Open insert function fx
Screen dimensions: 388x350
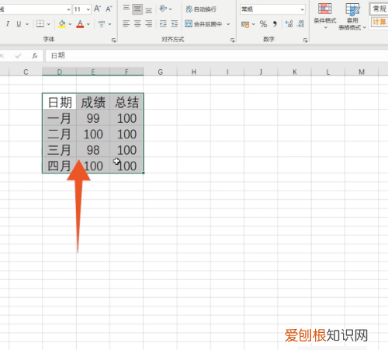pos(35,55)
